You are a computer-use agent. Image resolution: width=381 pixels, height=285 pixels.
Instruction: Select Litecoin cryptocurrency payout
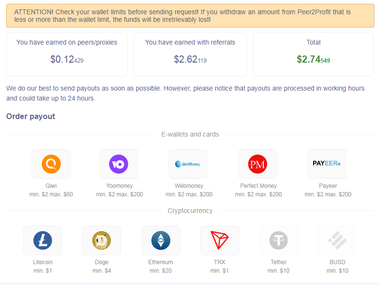[43, 240]
